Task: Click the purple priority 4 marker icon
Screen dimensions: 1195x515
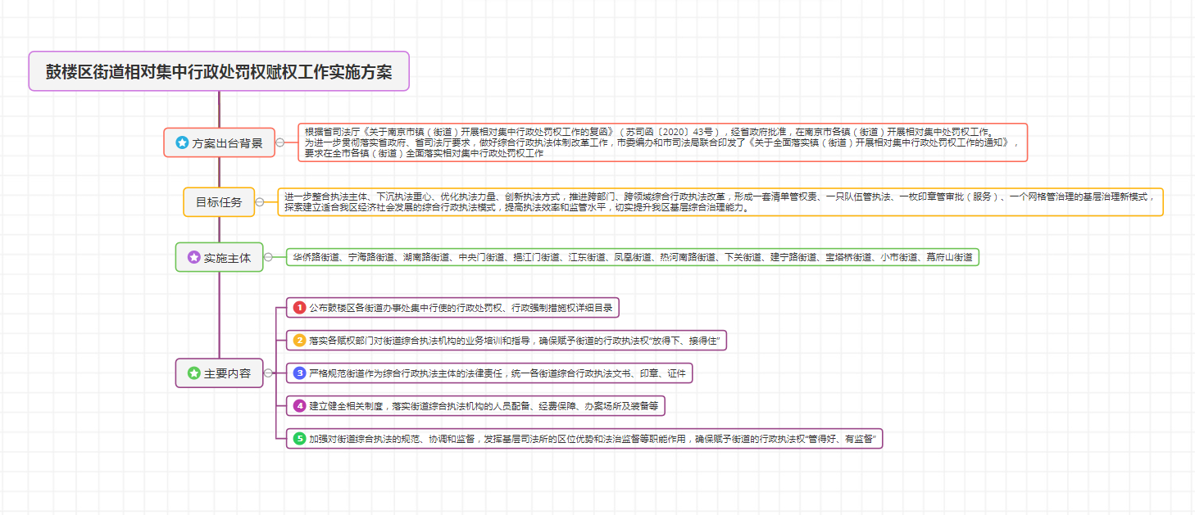Action: pos(300,406)
